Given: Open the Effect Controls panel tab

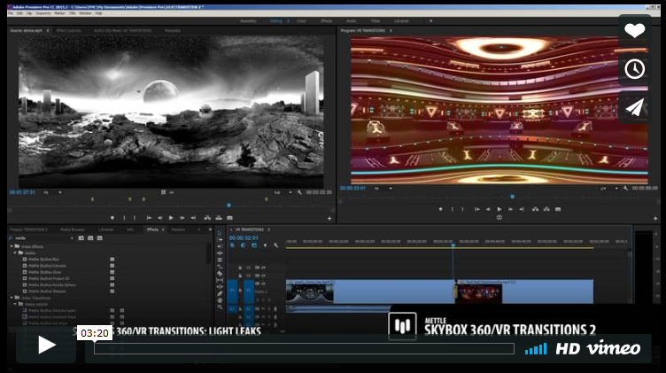Looking at the screenshot, I should coord(68,31).
